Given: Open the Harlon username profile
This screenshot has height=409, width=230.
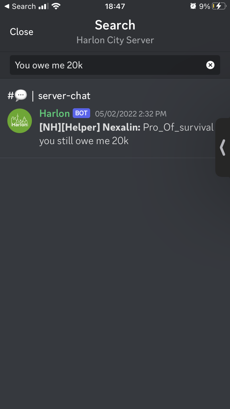Looking at the screenshot, I should tap(55, 113).
